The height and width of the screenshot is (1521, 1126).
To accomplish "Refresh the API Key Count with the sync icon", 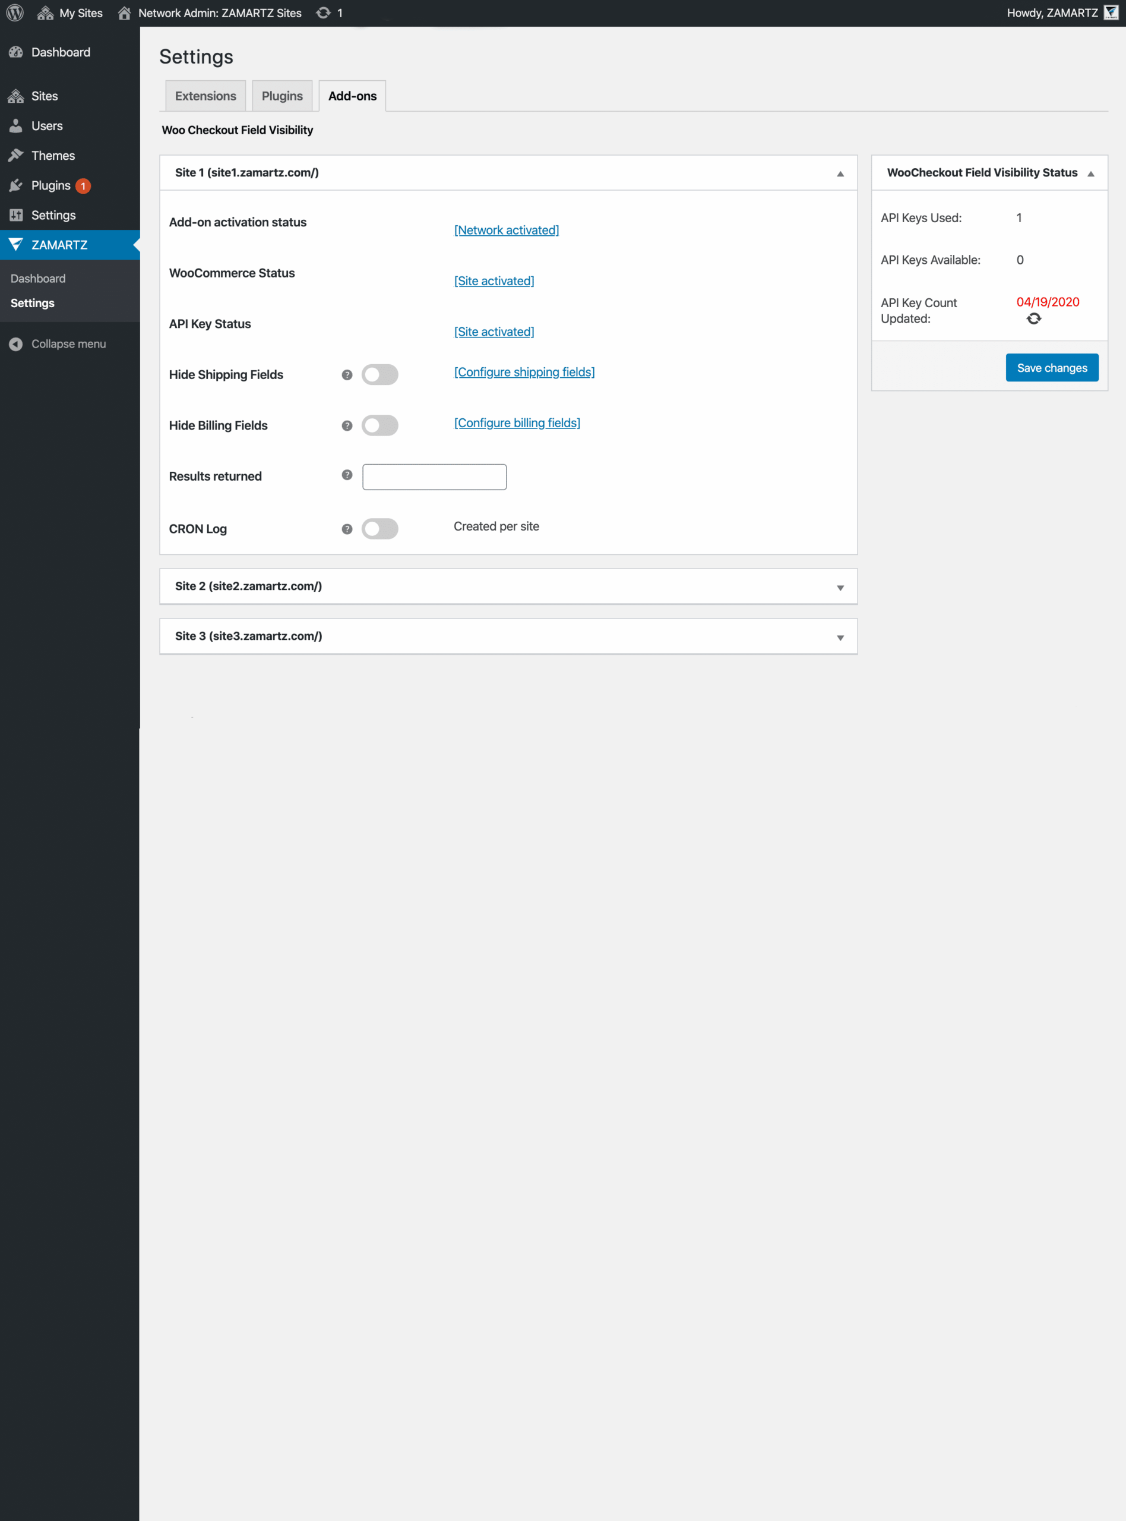I will [1034, 318].
